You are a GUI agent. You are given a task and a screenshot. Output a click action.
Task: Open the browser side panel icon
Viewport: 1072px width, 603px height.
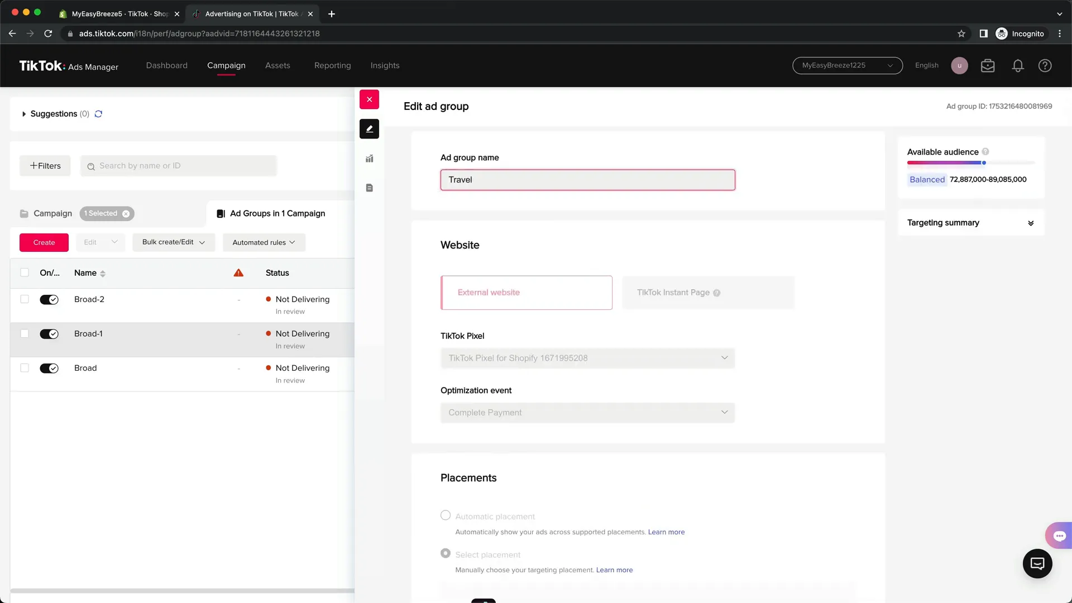coord(984,33)
